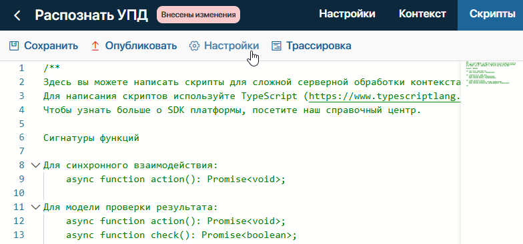Viewport: 523px width, 244px height.
Task: Open Трассировка from the toolbar
Action: (x=319, y=46)
